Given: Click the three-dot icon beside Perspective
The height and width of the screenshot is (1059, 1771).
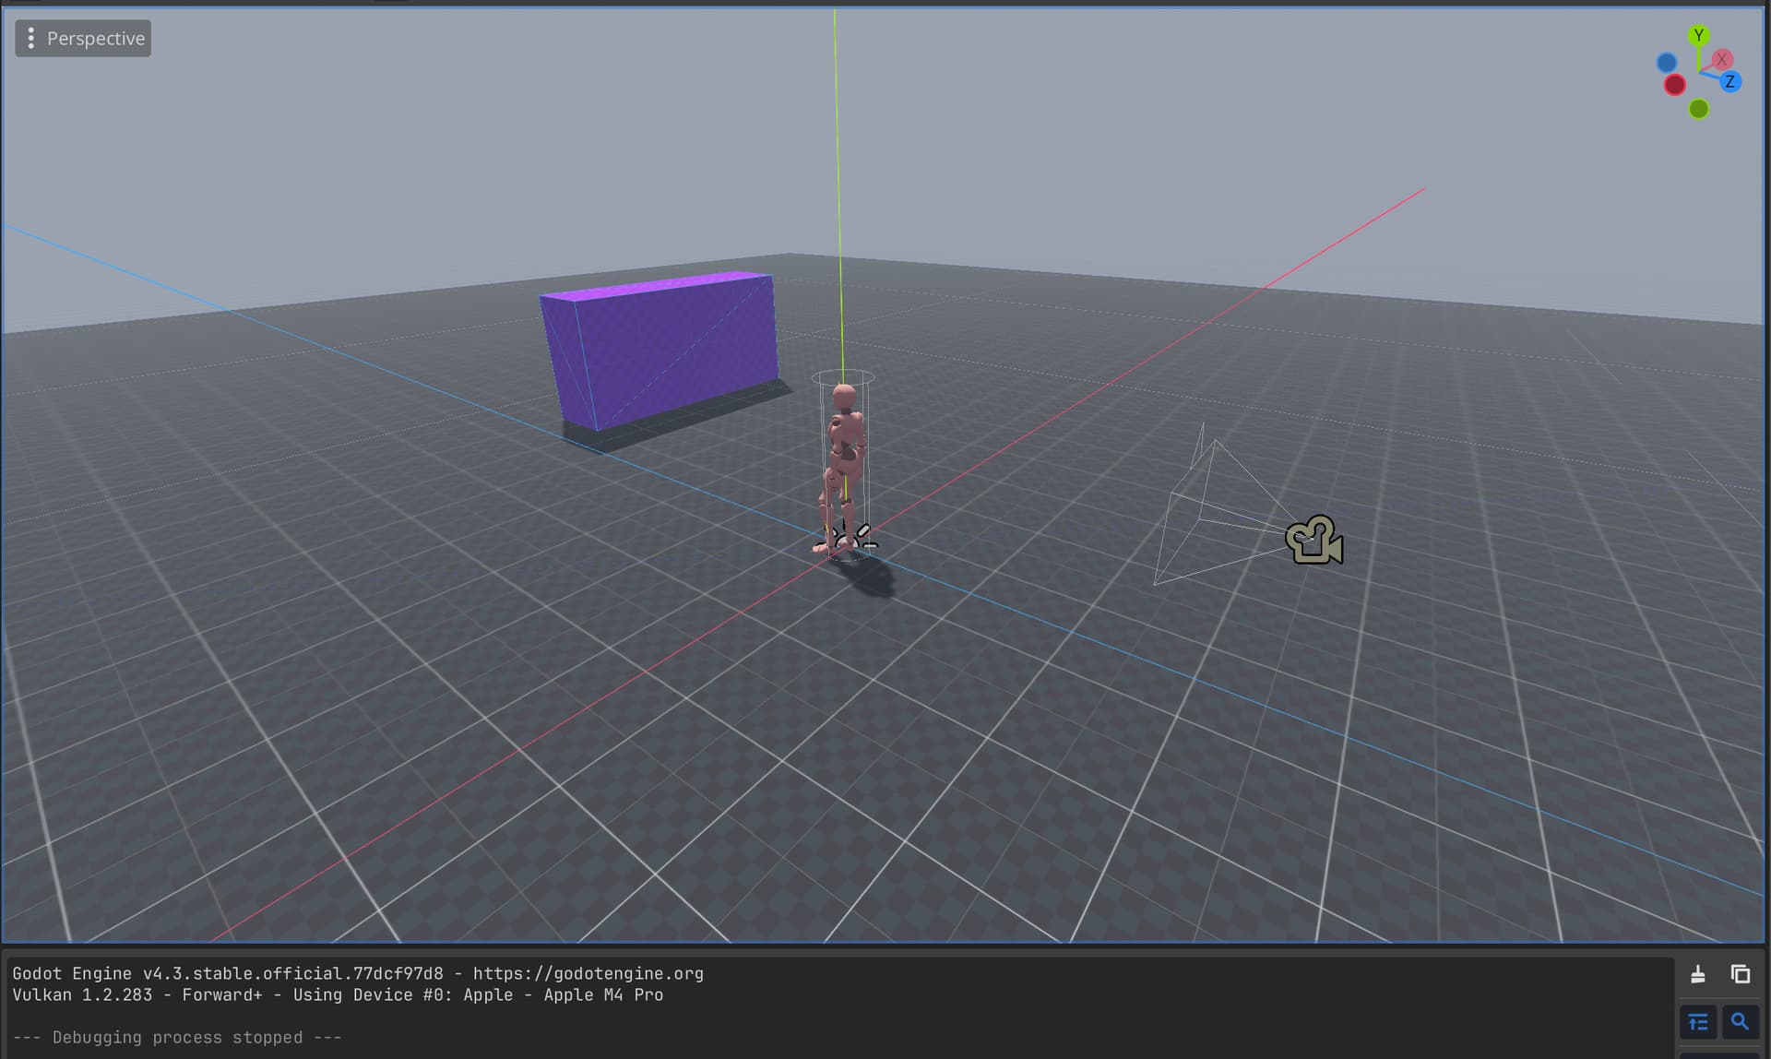Looking at the screenshot, I should (31, 39).
